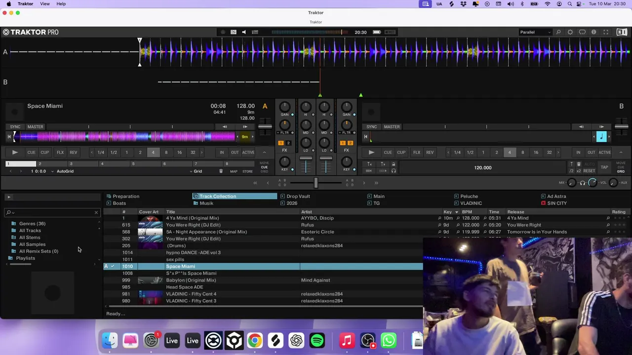The width and height of the screenshot is (632, 355).
Task: Click the browser search field
Action: 51,213
